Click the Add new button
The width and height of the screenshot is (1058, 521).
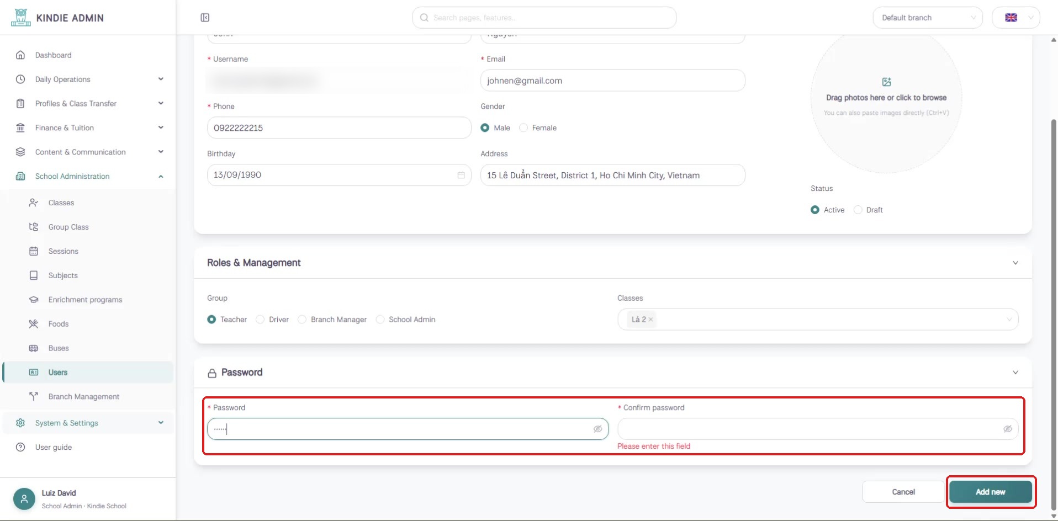991,492
